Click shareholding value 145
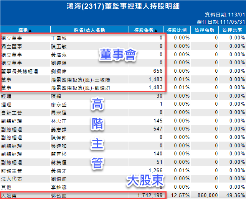Viewport: 246px width, 199px height. 158,121
